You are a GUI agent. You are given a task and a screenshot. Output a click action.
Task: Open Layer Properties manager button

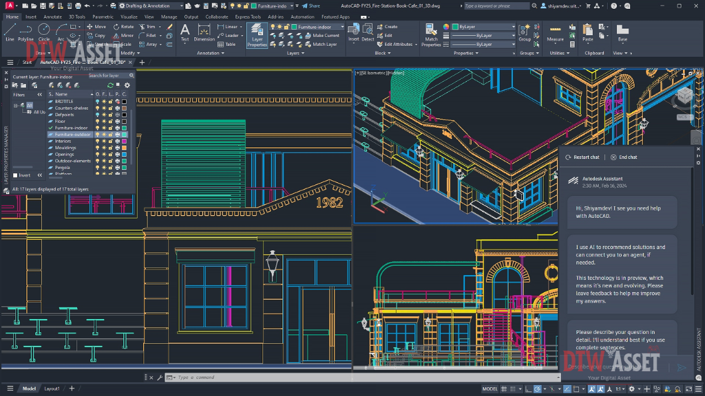coord(257,35)
